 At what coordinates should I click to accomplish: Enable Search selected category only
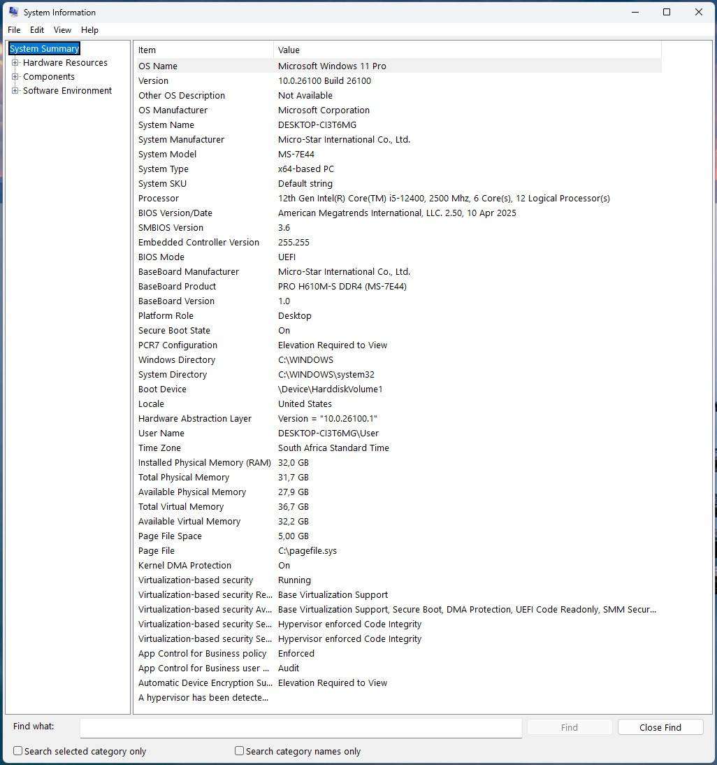click(17, 750)
